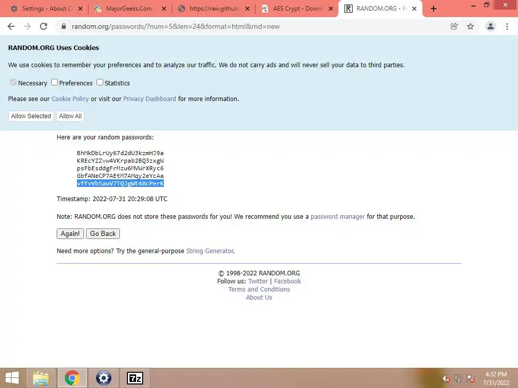
Task: Click muted volume tray icon
Action: point(446,378)
